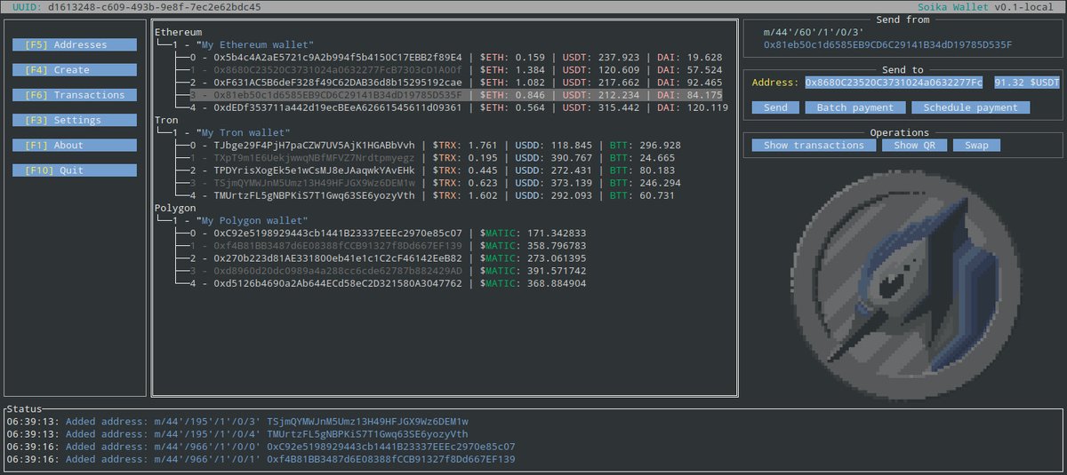
Task: Click $MATIC balance 273.061395
Action: coord(557,257)
